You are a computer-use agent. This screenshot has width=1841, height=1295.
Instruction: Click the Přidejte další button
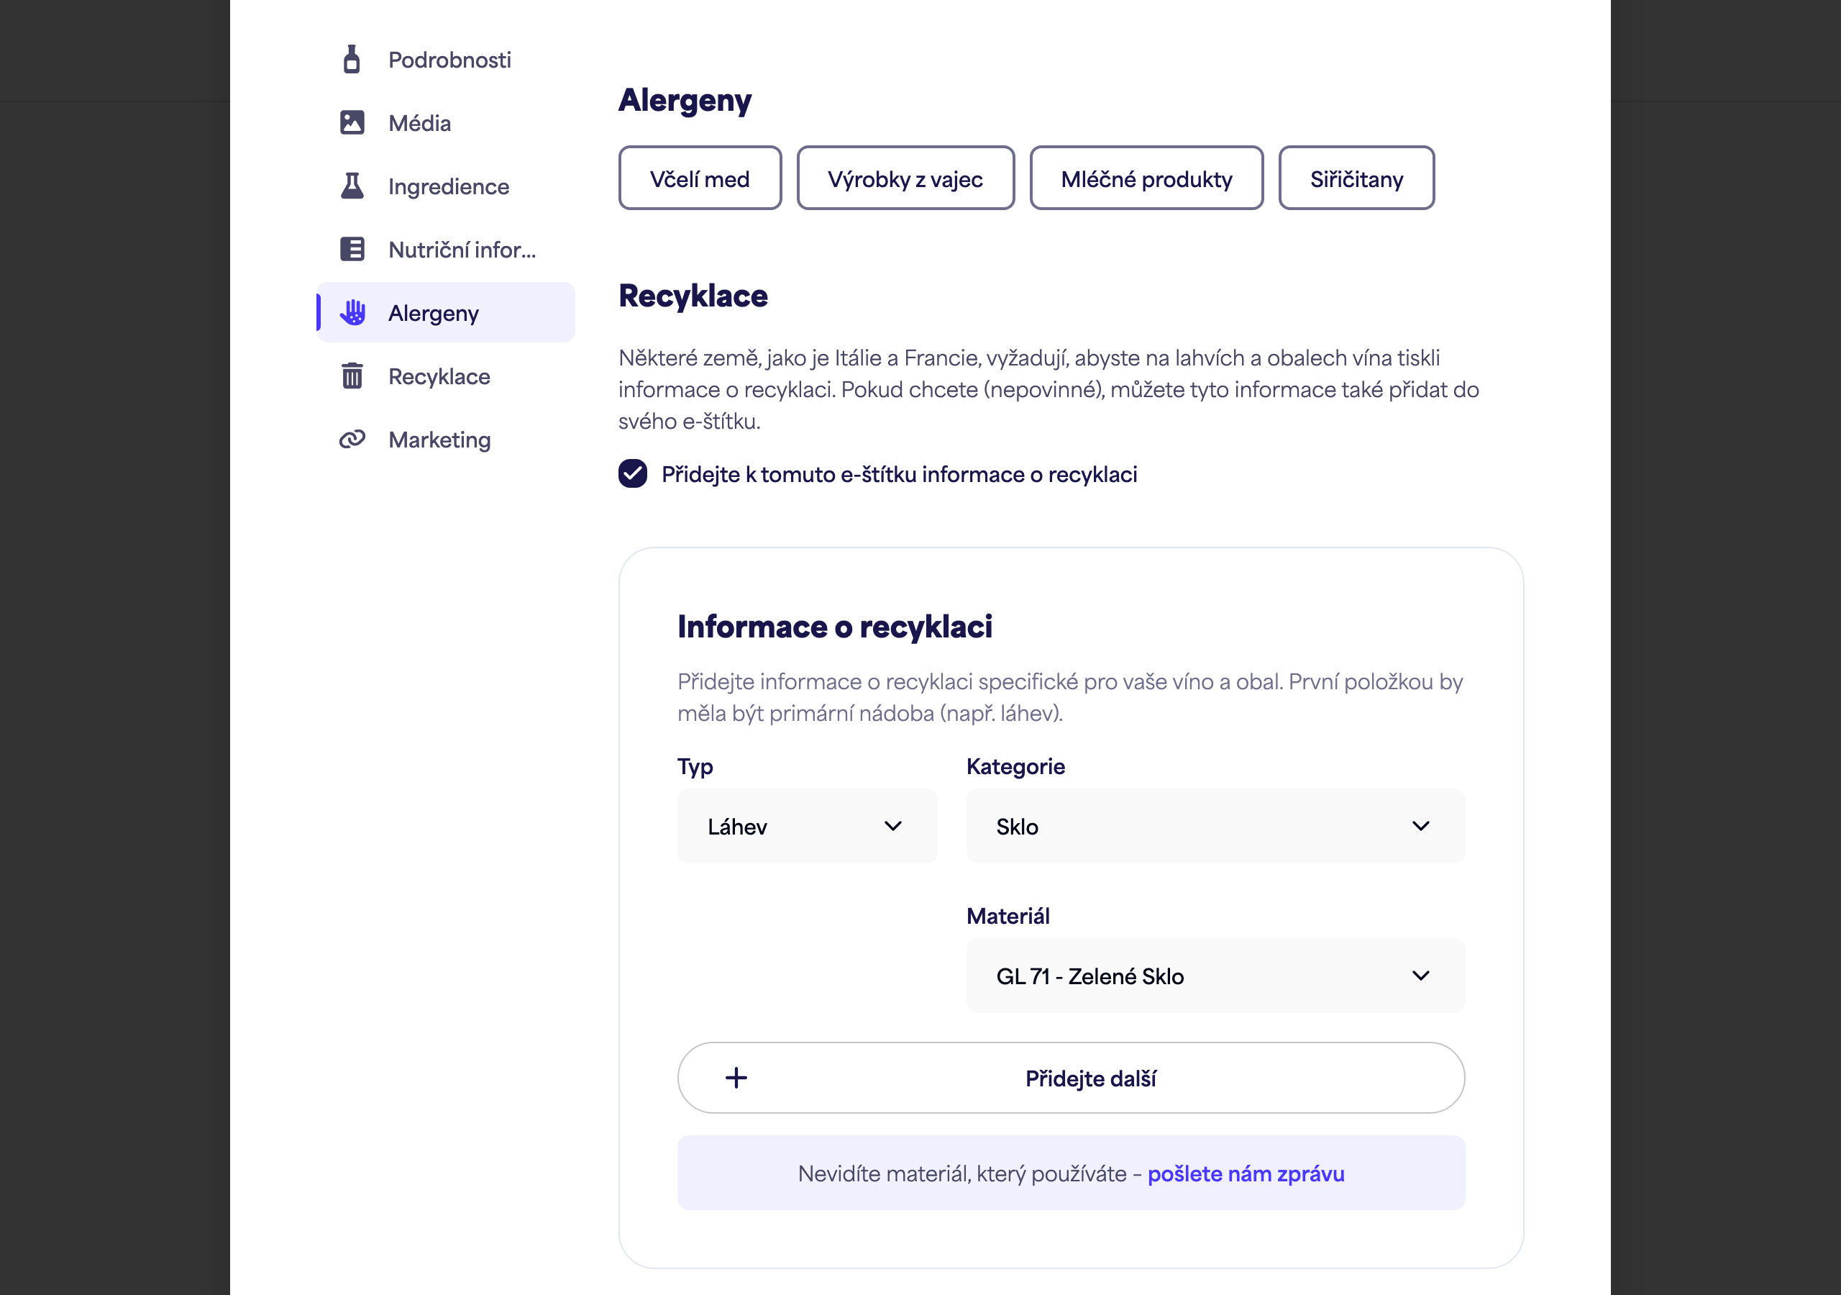point(1072,1078)
